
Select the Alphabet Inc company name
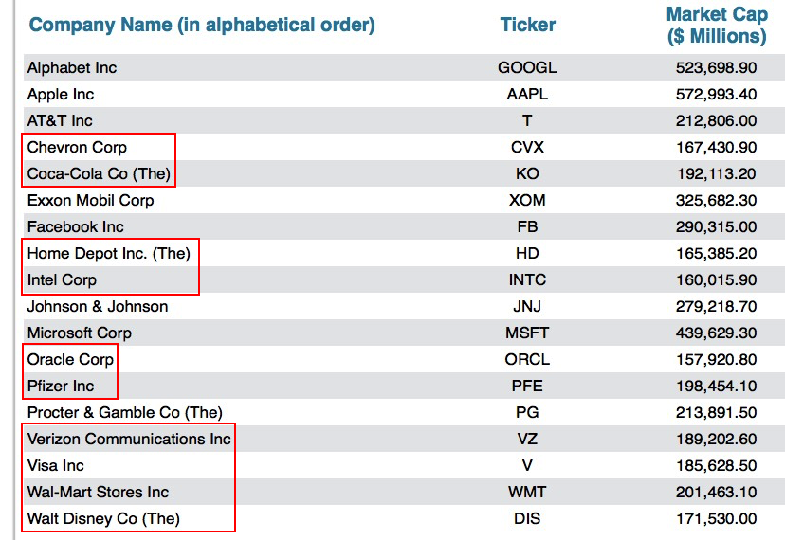click(72, 68)
